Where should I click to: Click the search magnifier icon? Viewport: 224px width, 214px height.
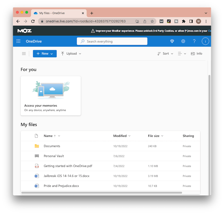[x=82, y=41]
